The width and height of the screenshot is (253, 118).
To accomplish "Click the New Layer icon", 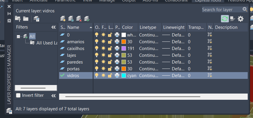I will 62,19.
